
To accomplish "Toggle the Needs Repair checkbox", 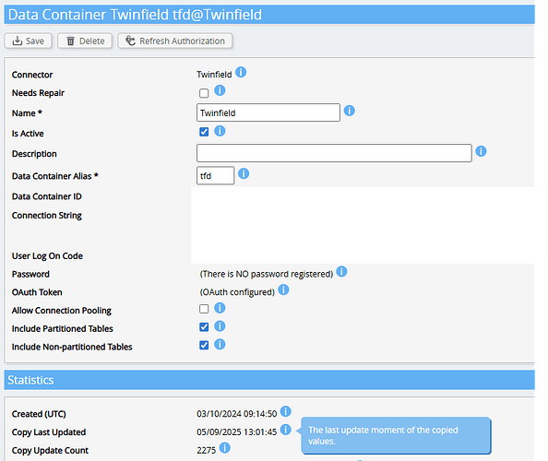I will 204,93.
